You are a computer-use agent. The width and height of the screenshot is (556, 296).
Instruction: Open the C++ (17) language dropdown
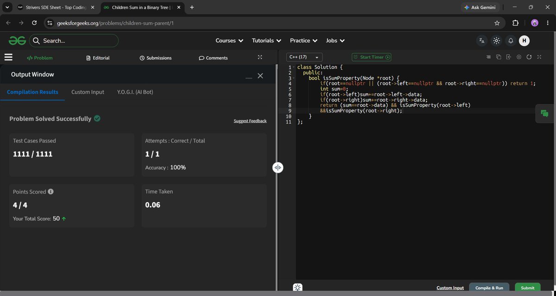[304, 57]
